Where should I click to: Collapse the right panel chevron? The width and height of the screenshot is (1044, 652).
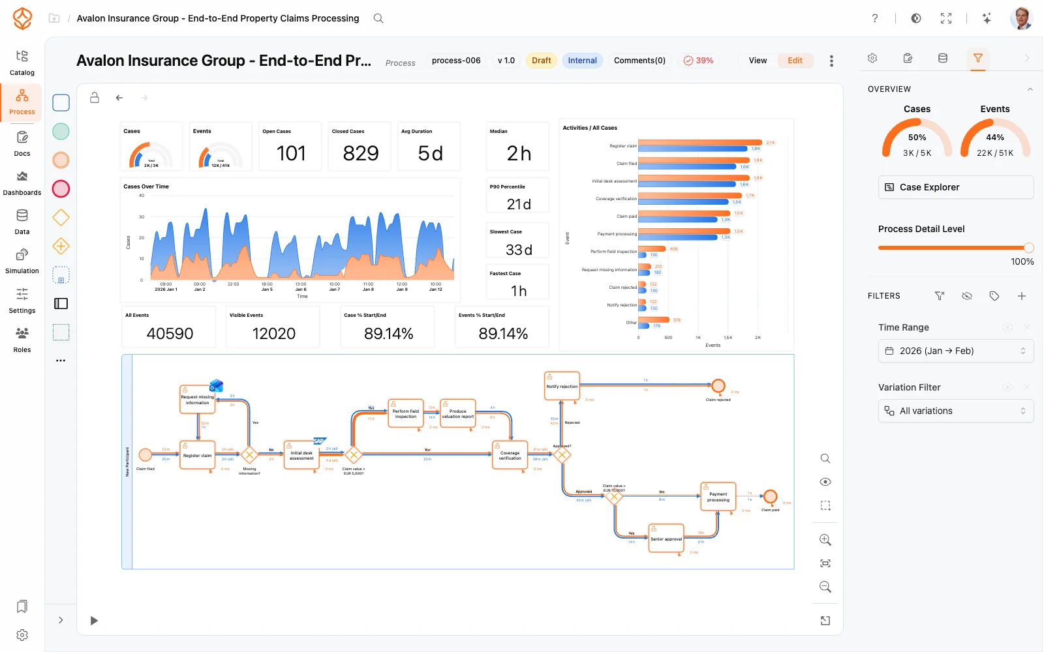point(1027,58)
